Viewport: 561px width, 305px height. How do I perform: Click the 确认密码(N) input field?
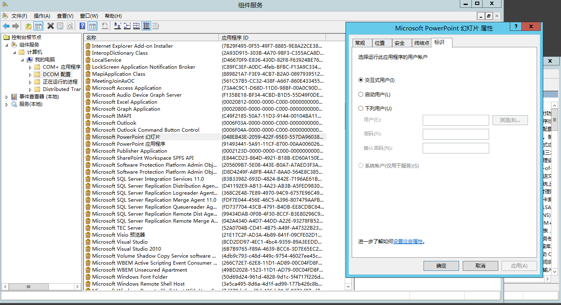(x=456, y=148)
